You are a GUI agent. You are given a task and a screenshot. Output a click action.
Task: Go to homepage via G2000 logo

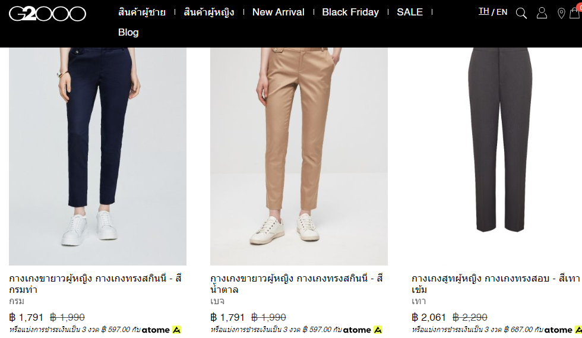(x=48, y=14)
